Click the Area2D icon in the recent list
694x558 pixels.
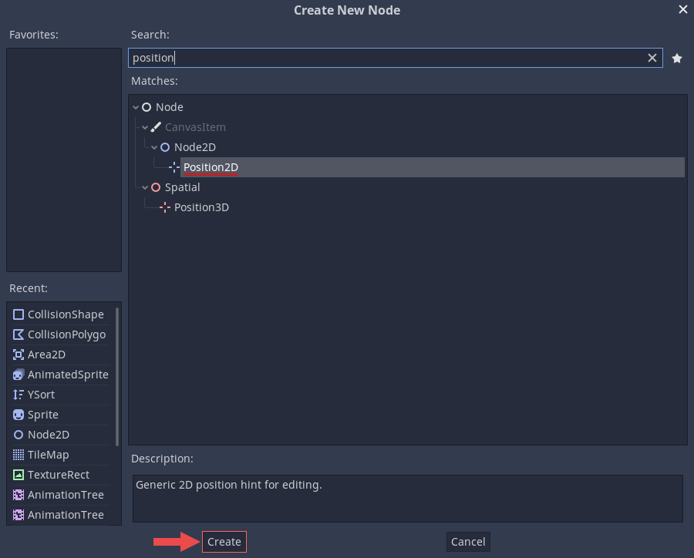(x=19, y=355)
